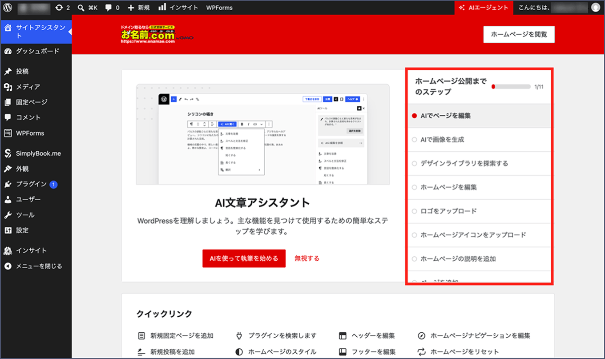Viewport: 605px width, 359px height.
Task: Click the plus 新規 icon
Action: click(131, 8)
